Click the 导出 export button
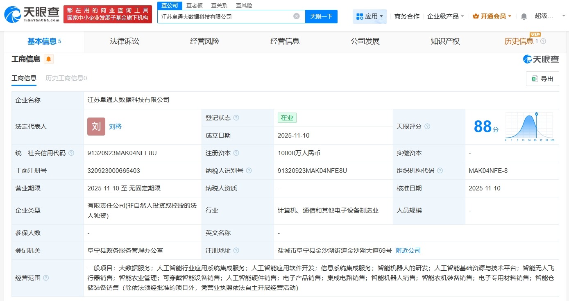The image size is (569, 301). click(542, 78)
